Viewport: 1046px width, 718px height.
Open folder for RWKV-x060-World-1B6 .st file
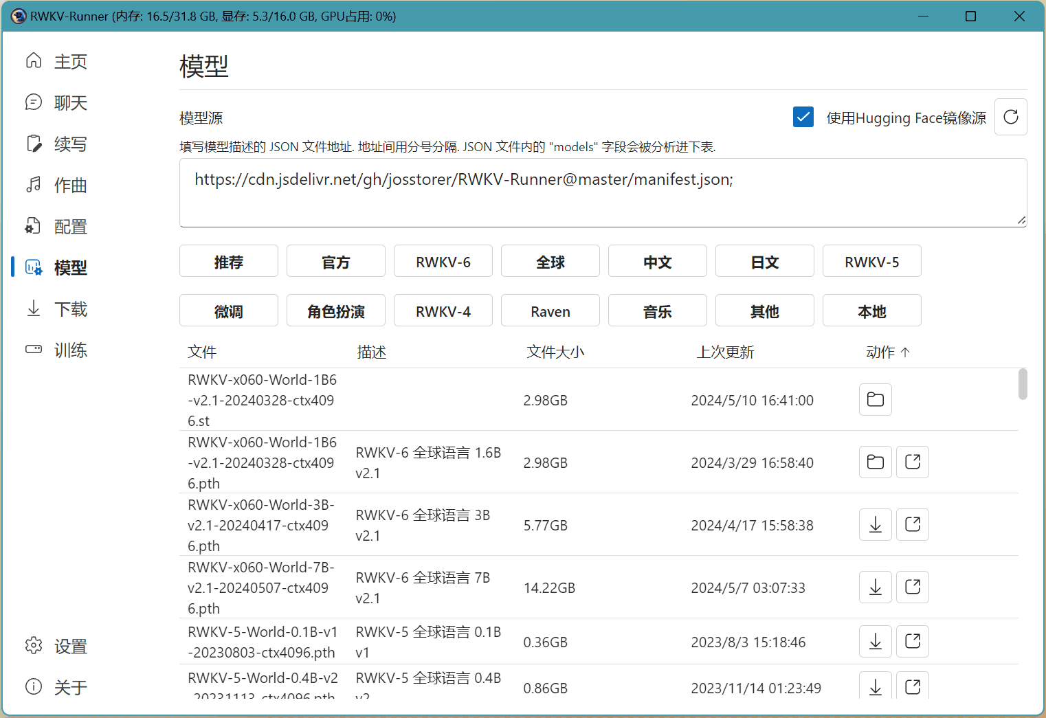pyautogui.click(x=875, y=400)
